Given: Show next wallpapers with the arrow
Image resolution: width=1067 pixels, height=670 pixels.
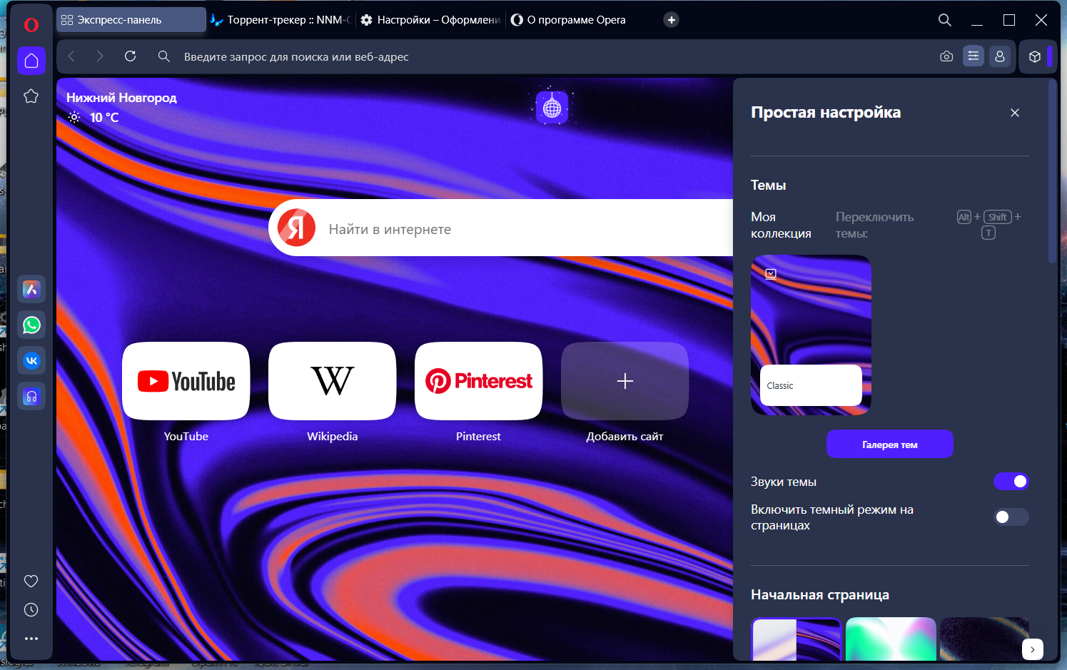Looking at the screenshot, I should (1033, 649).
